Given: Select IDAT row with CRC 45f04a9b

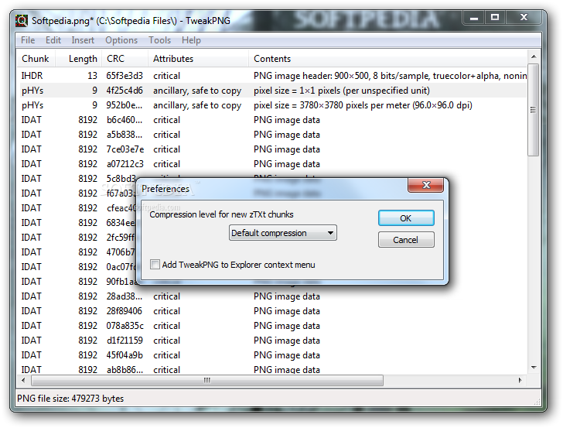Looking at the screenshot, I should (272, 355).
